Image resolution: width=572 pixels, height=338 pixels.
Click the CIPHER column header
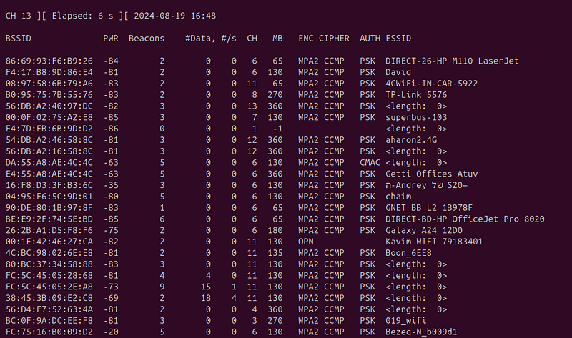coord(334,39)
